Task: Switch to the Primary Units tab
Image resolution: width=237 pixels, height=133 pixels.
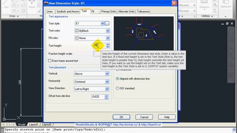Action: click(x=109, y=11)
